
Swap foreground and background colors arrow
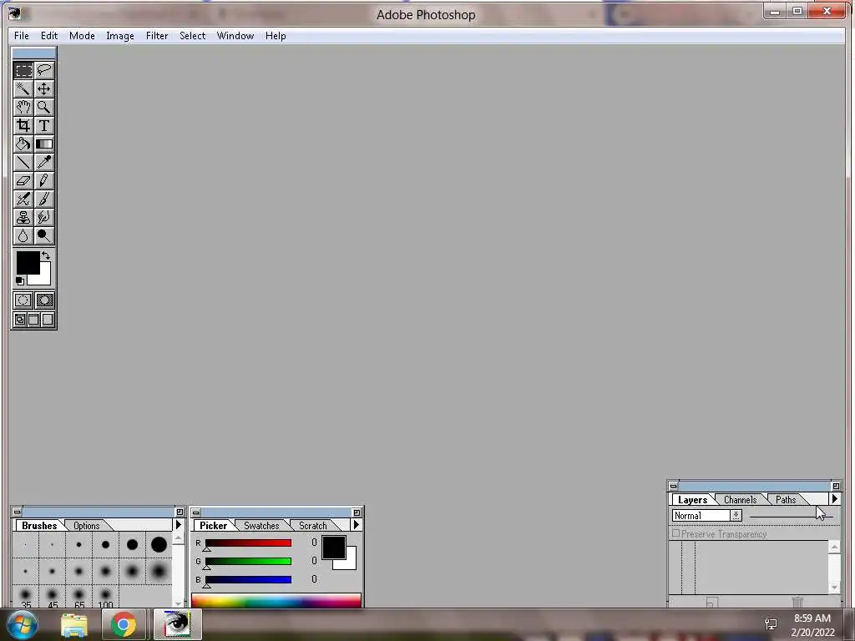pos(47,255)
